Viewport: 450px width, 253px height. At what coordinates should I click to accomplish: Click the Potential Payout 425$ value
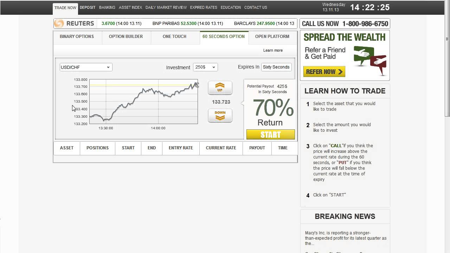282,86
